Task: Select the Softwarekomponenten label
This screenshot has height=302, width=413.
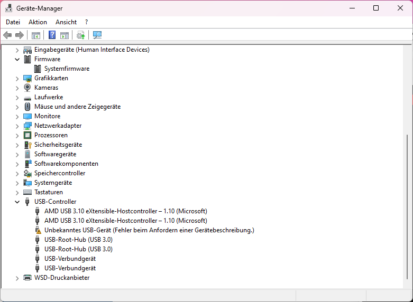Action: tap(66, 164)
